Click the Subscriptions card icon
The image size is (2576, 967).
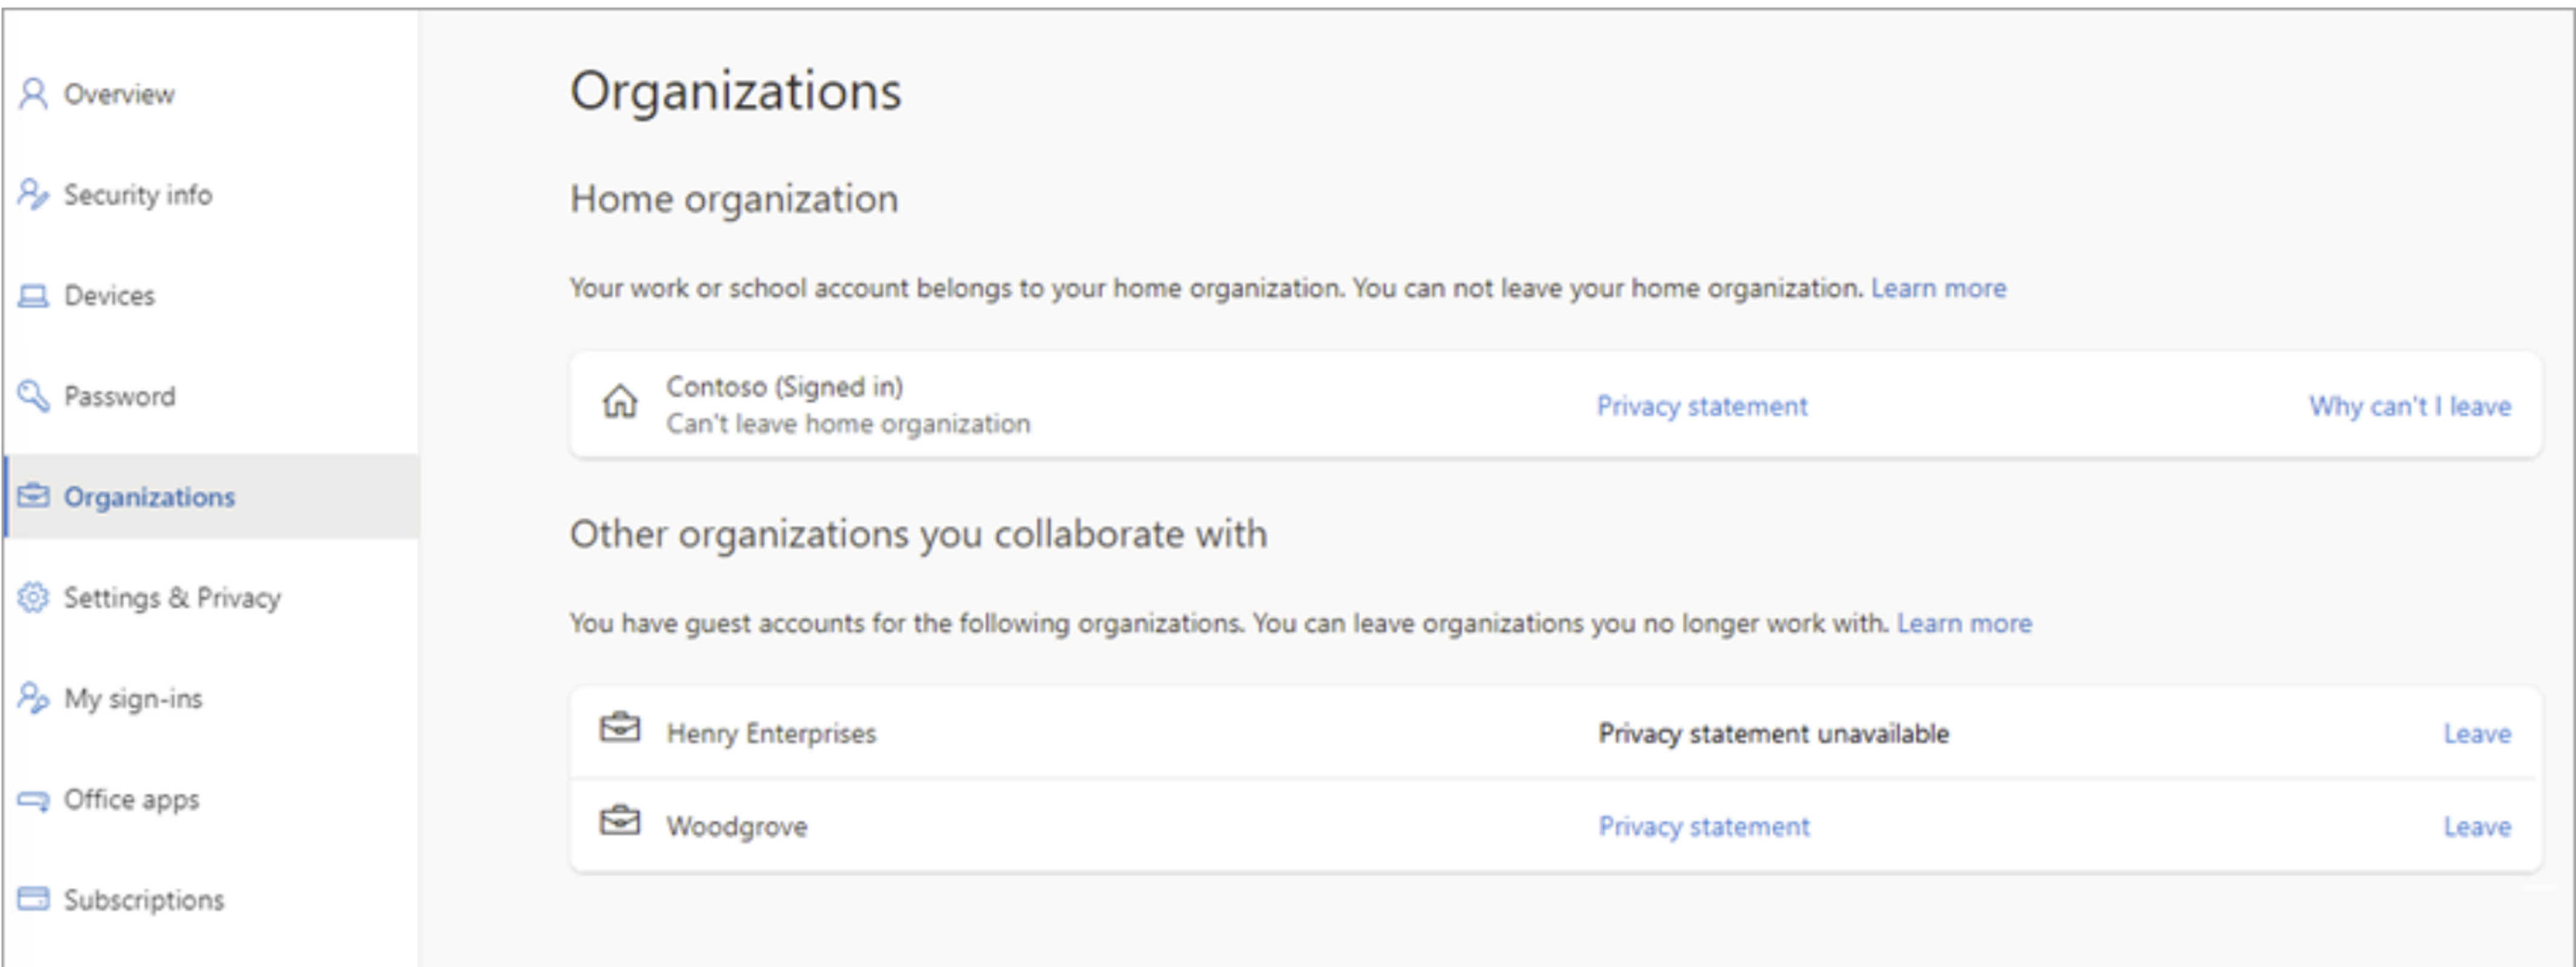(33, 899)
